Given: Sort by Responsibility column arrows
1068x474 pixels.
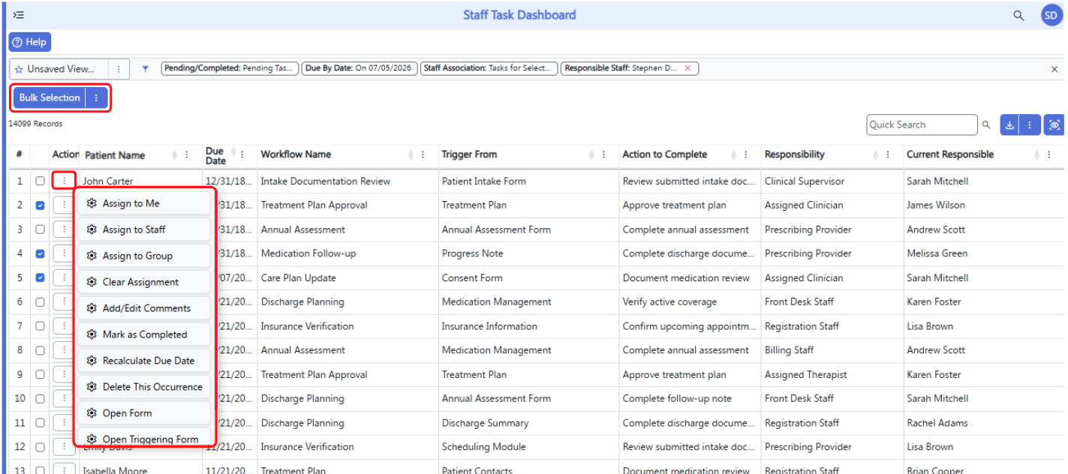Looking at the screenshot, I should tap(876, 155).
